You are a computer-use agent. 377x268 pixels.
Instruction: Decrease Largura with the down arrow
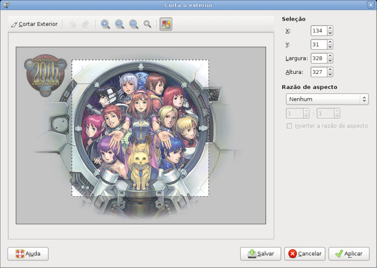pyautogui.click(x=330, y=61)
